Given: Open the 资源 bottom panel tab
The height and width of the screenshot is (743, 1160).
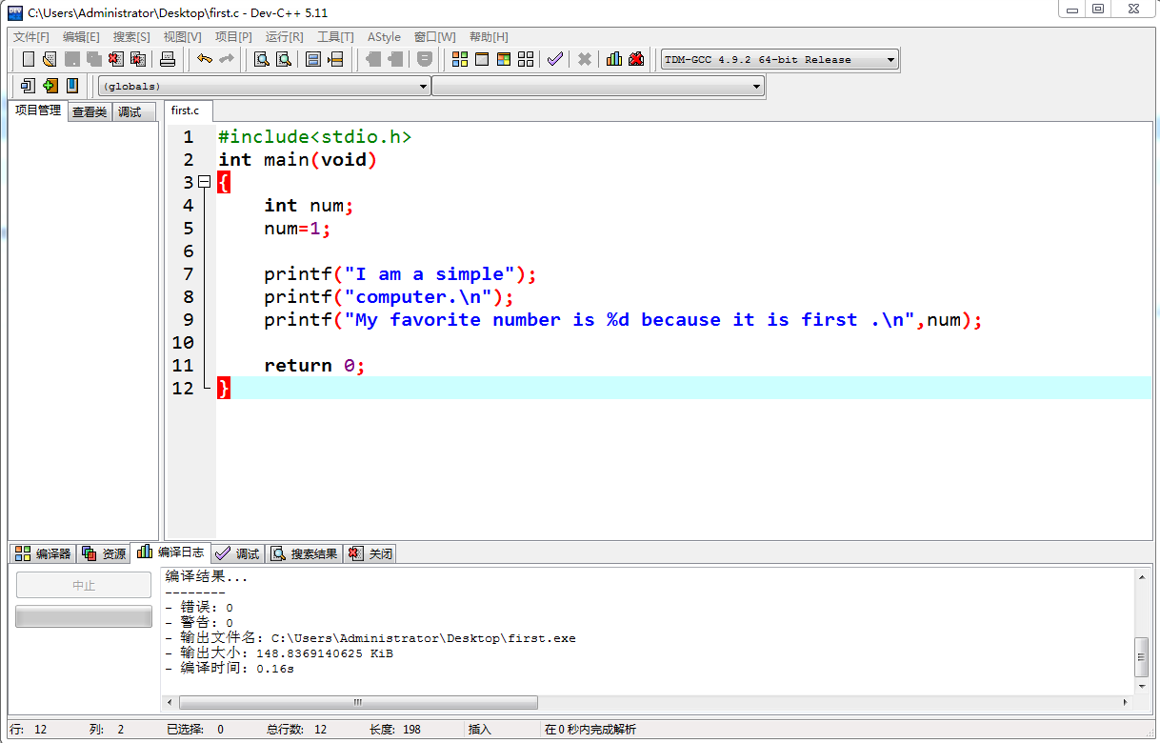Looking at the screenshot, I should point(103,553).
